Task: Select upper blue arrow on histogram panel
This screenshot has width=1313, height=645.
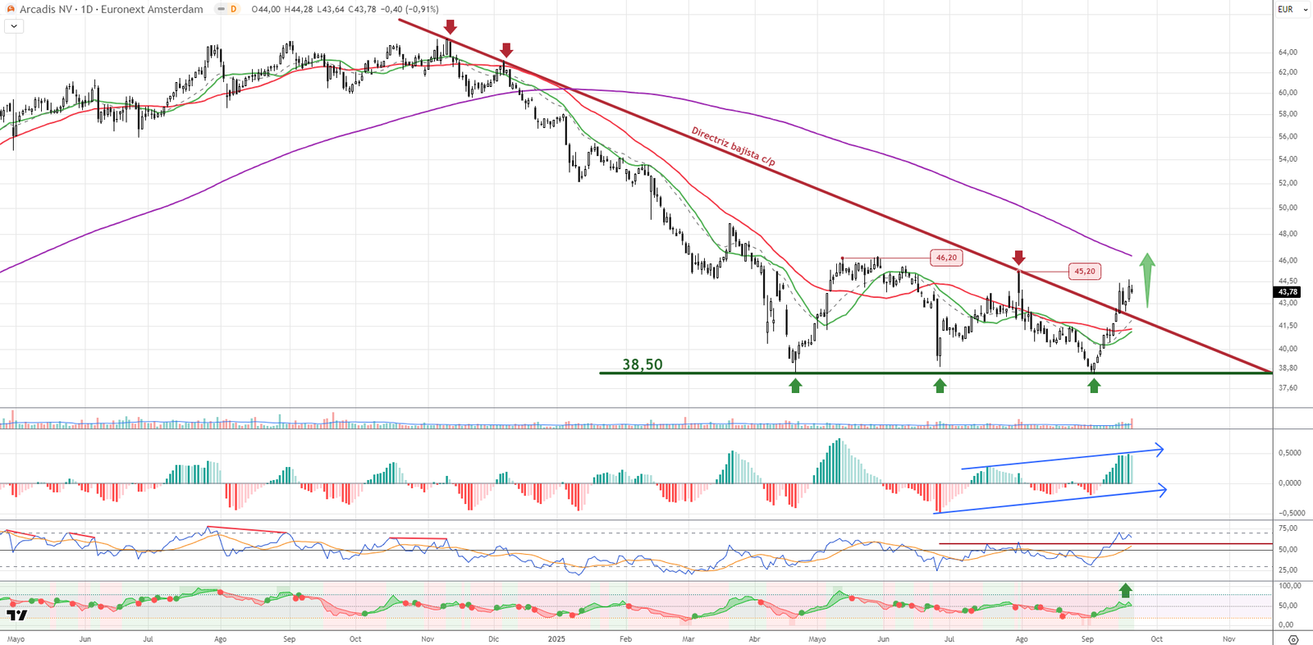Action: pyautogui.click(x=1063, y=460)
